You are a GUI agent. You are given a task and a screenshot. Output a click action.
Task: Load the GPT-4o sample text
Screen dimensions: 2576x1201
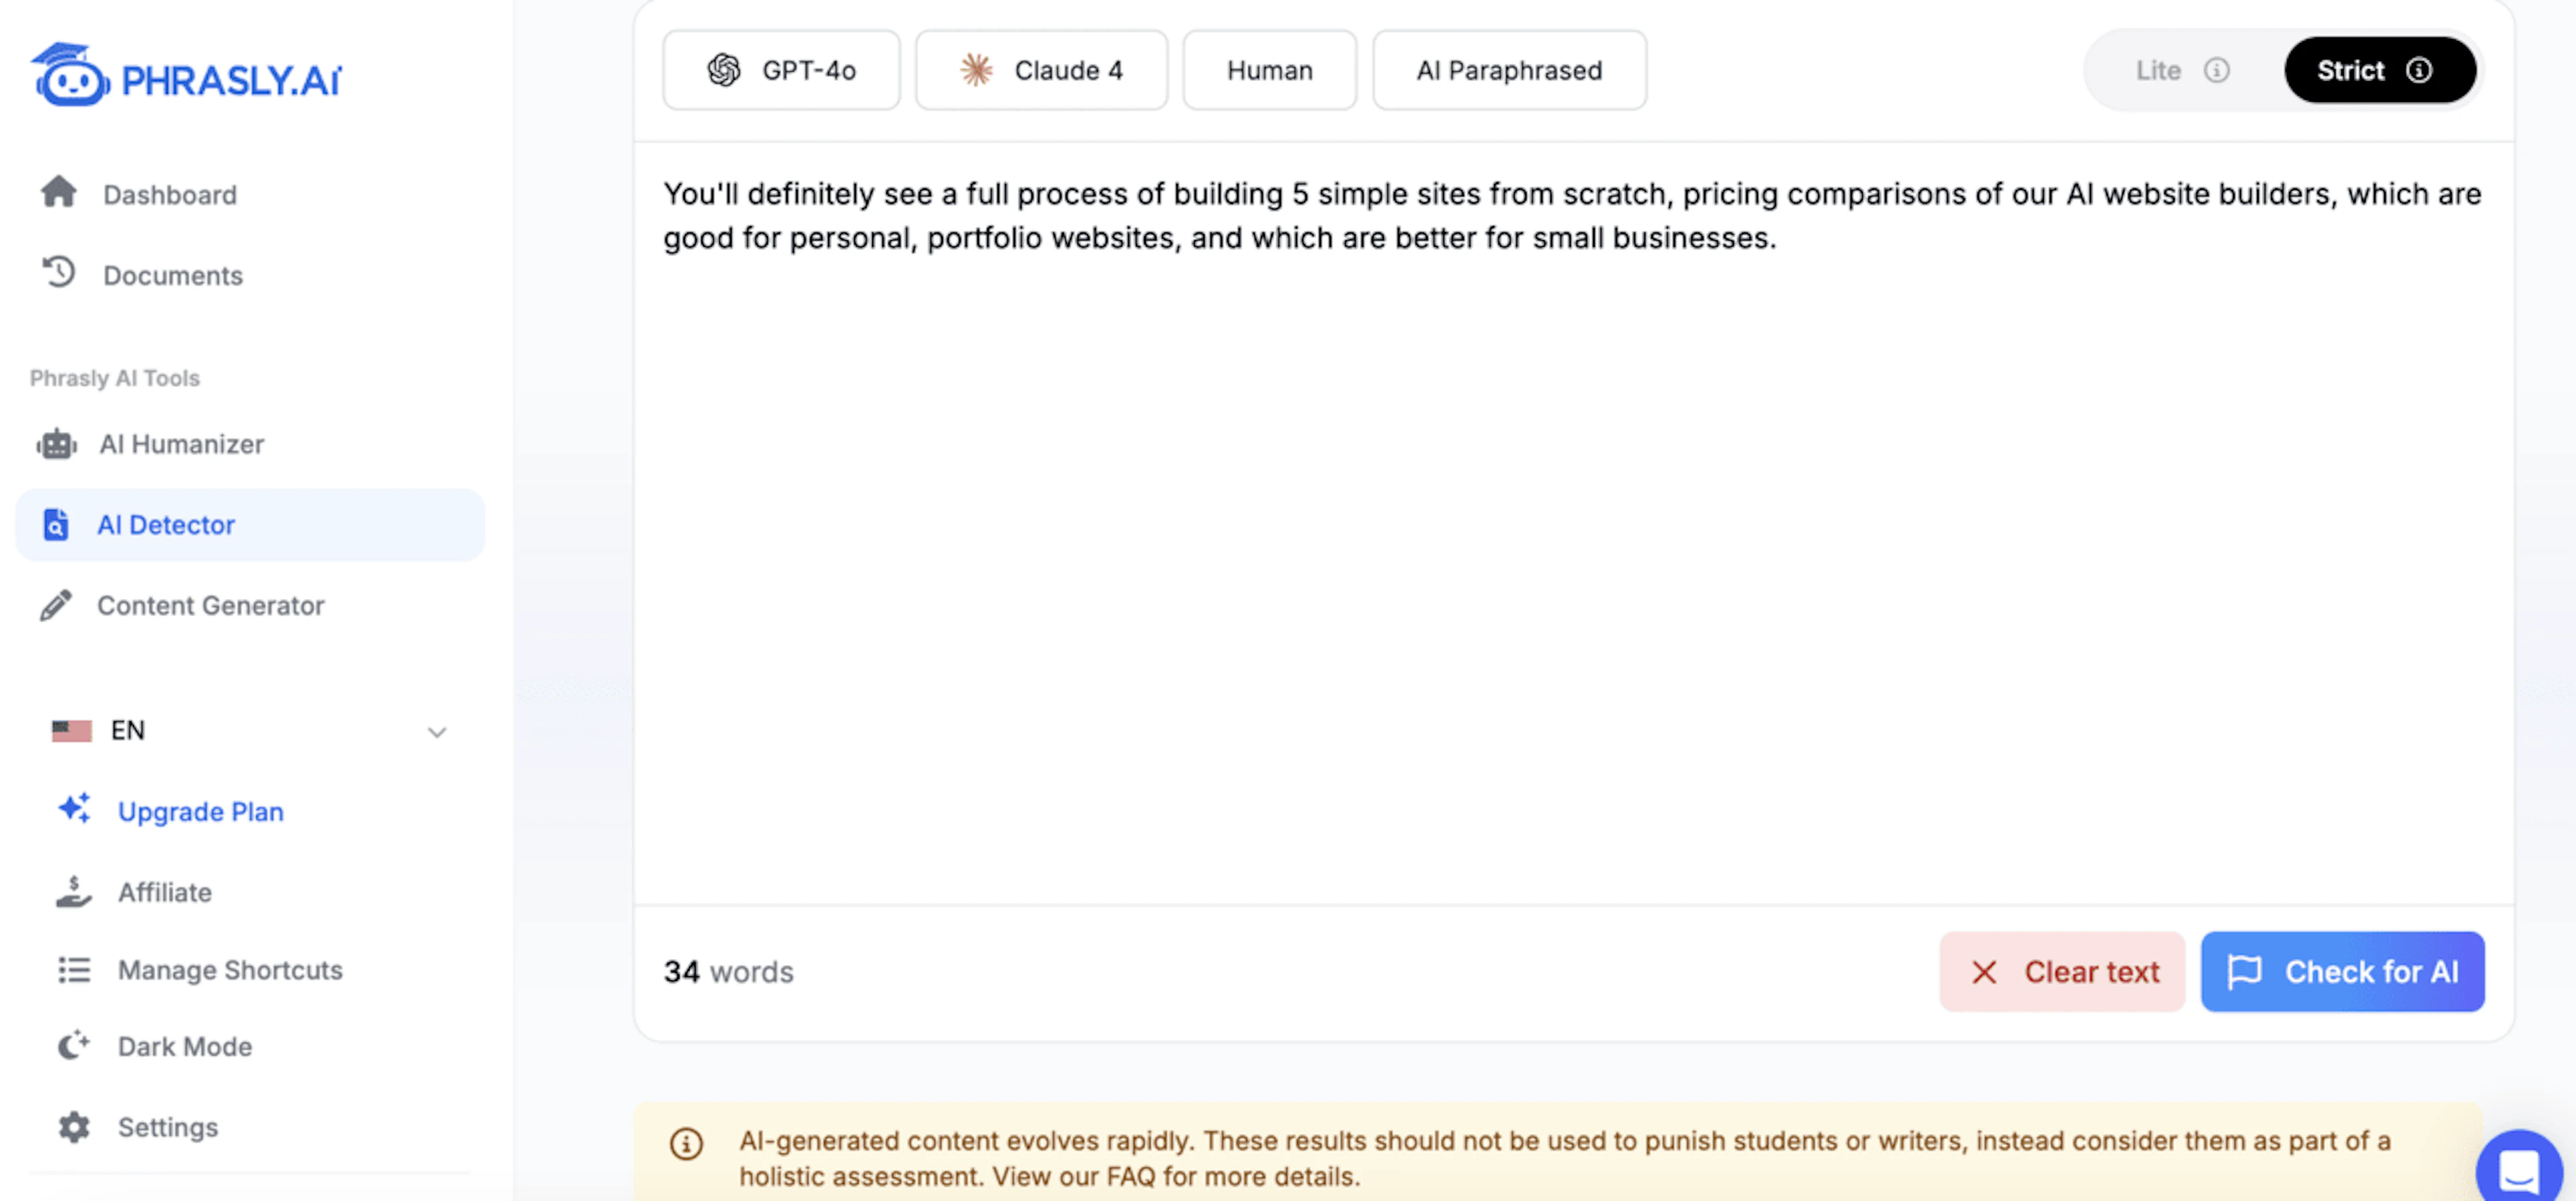[781, 70]
